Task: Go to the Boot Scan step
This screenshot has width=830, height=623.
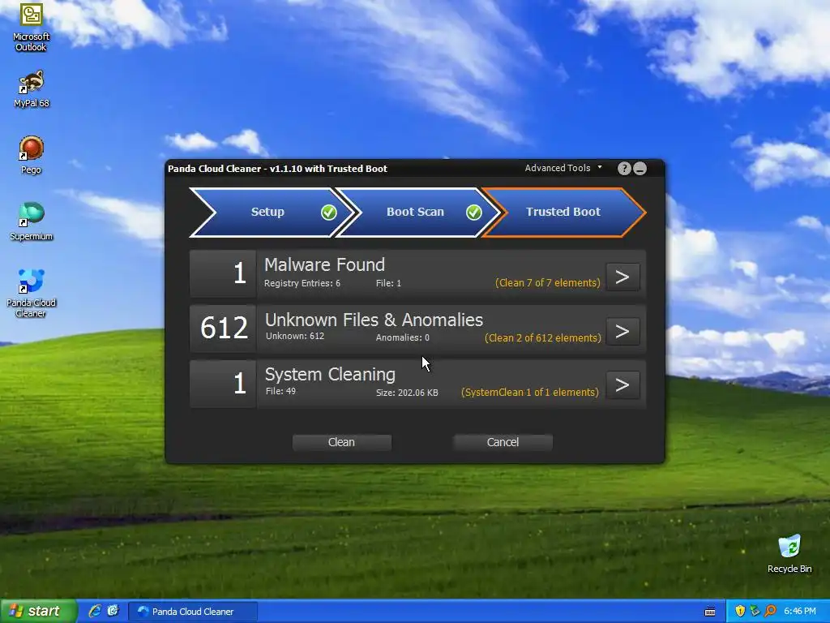Action: coord(416,212)
